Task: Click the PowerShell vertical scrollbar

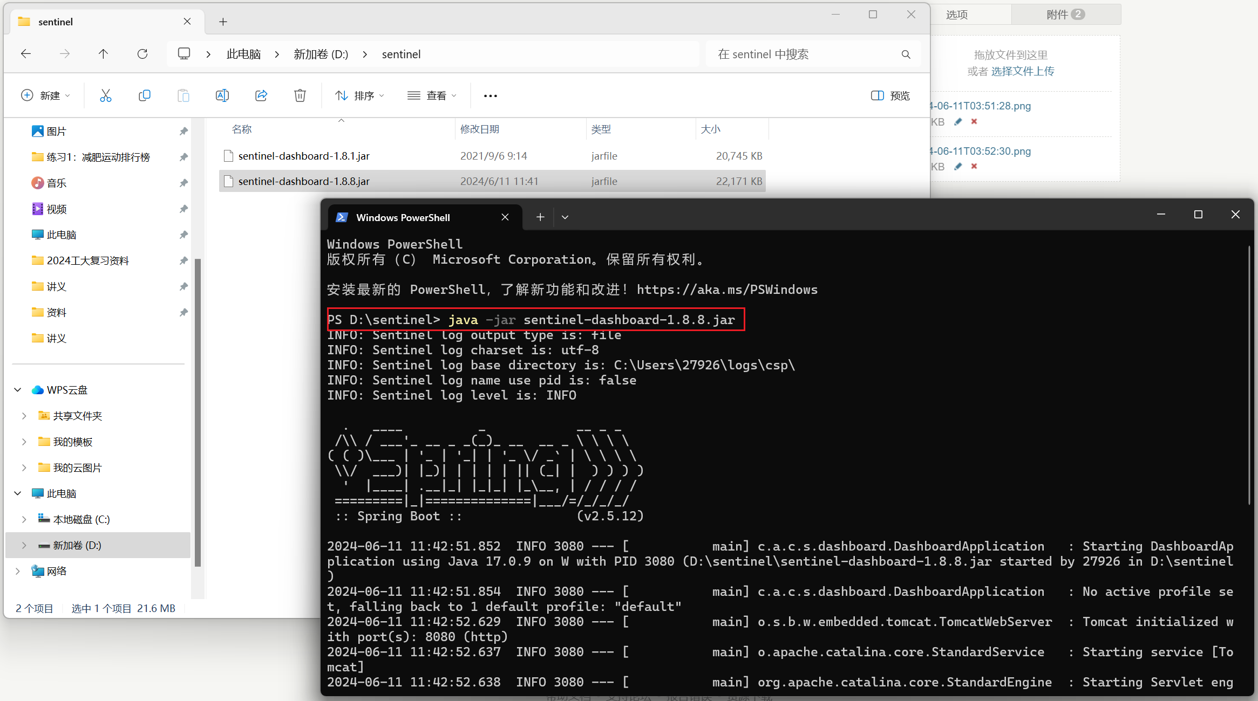Action: click(x=1249, y=375)
